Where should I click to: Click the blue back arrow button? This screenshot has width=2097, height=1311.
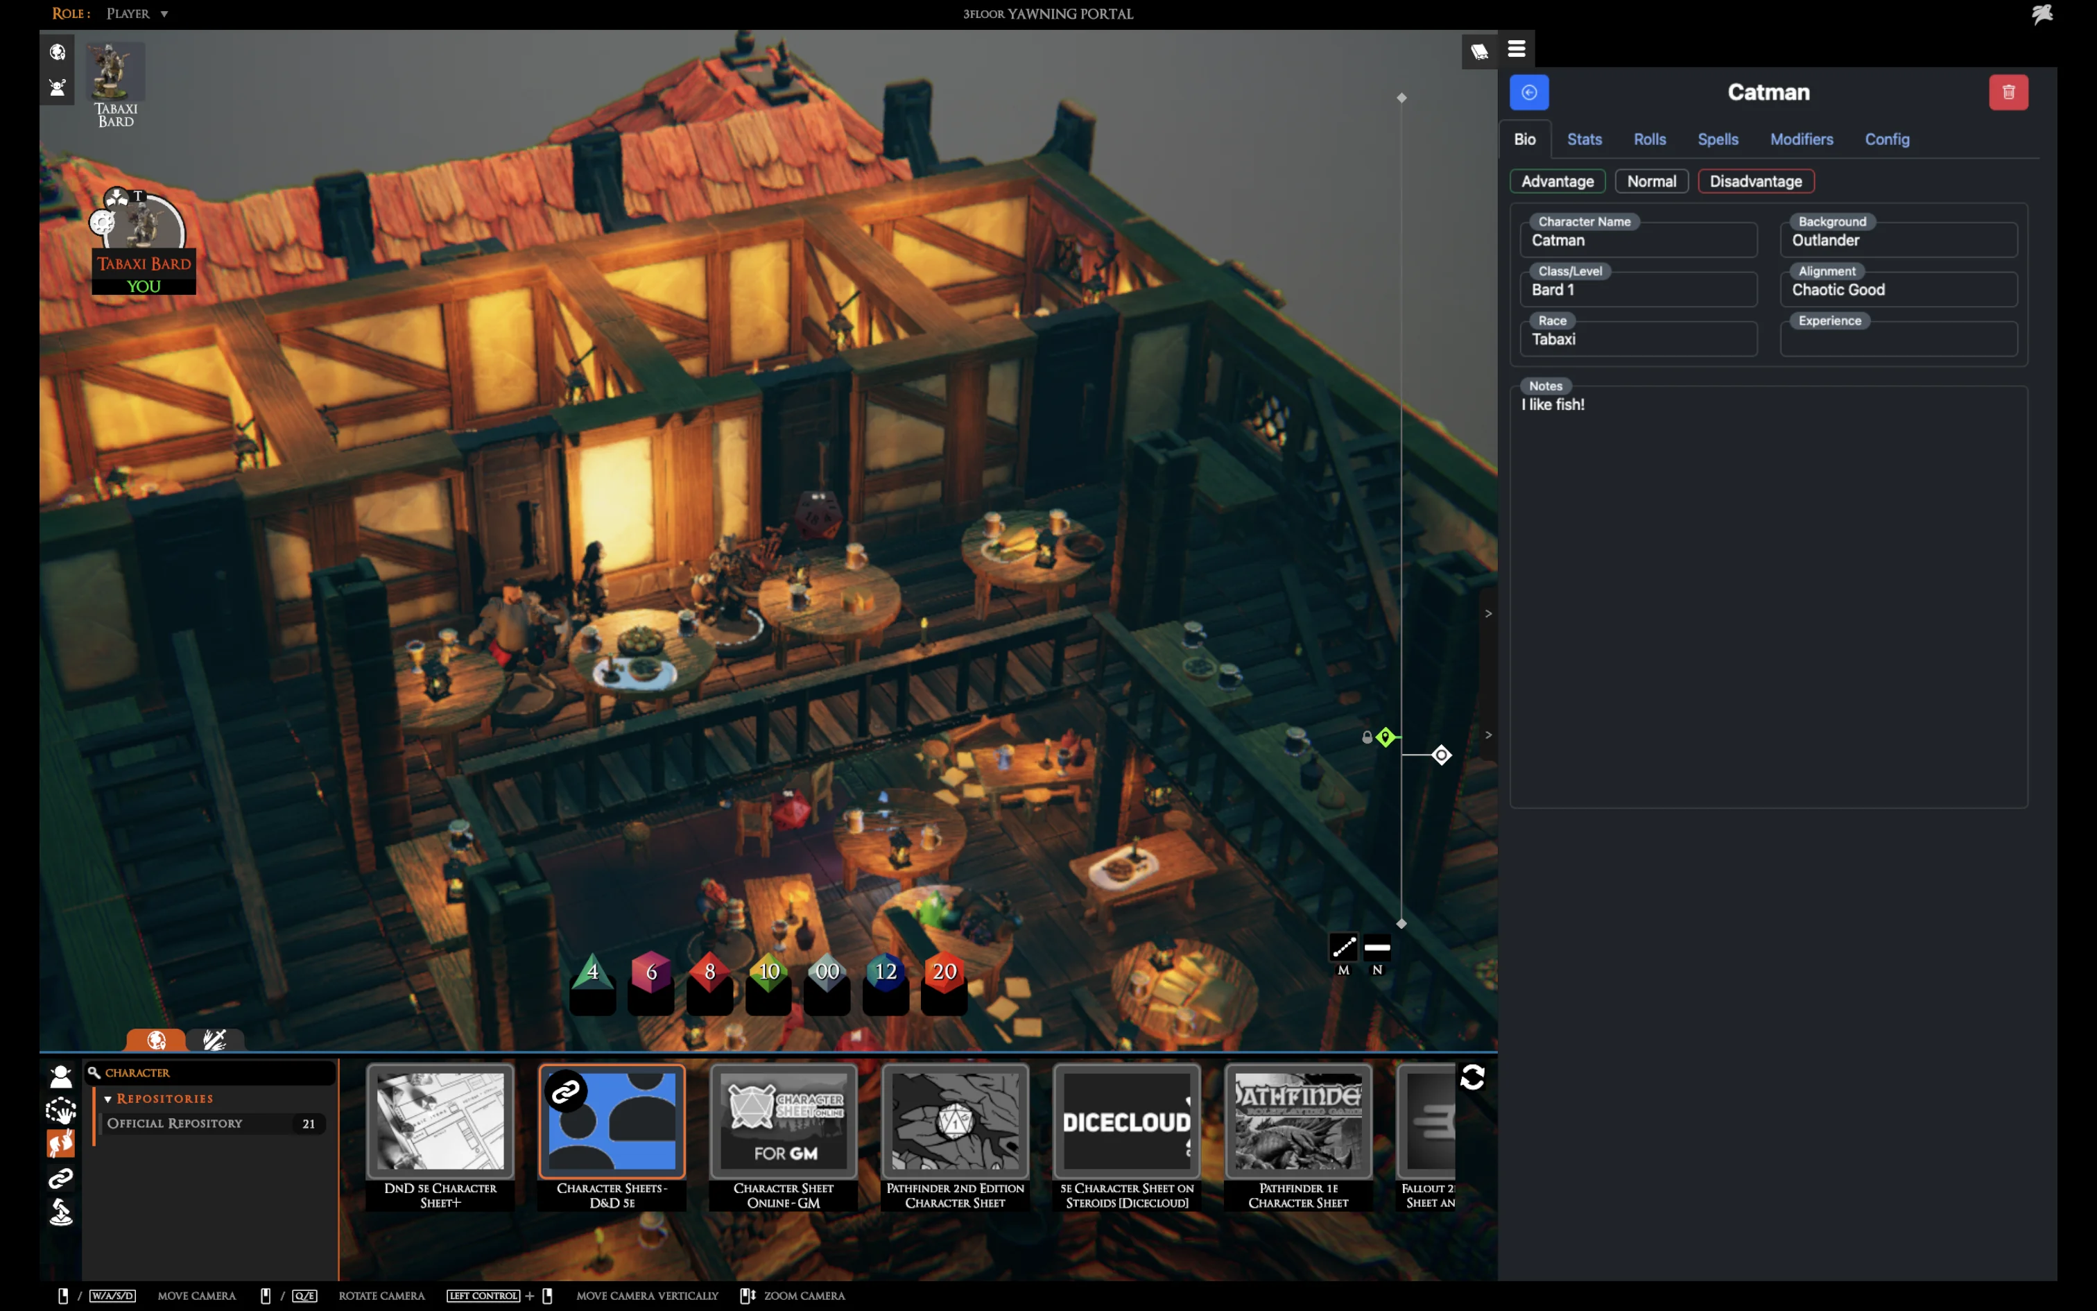(1528, 93)
